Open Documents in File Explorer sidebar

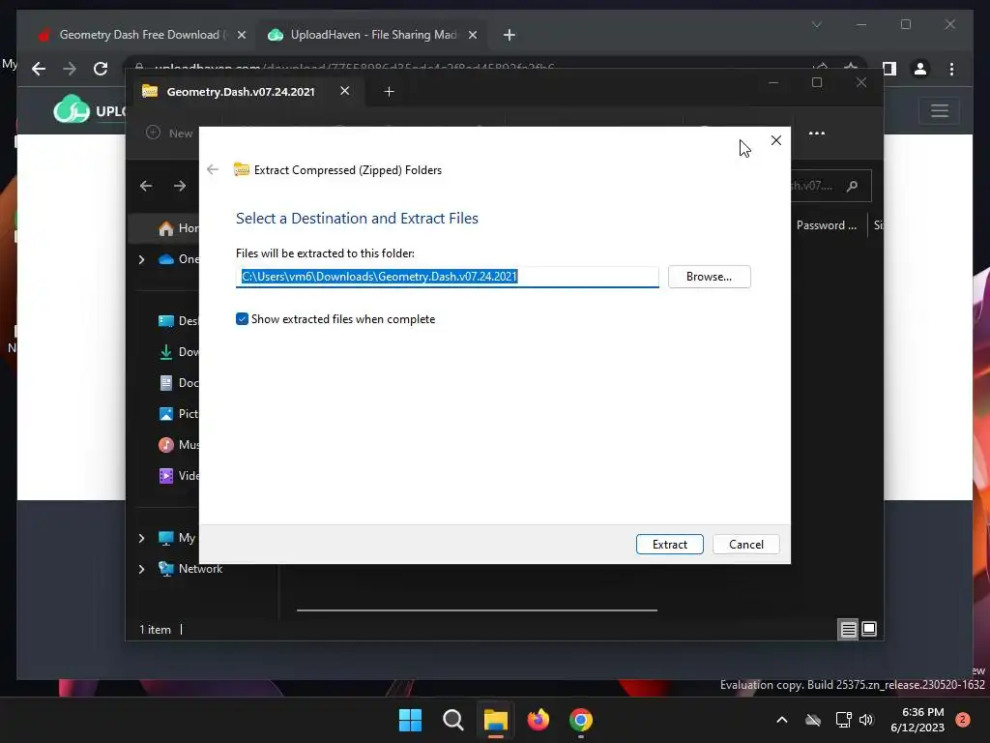pyautogui.click(x=179, y=383)
